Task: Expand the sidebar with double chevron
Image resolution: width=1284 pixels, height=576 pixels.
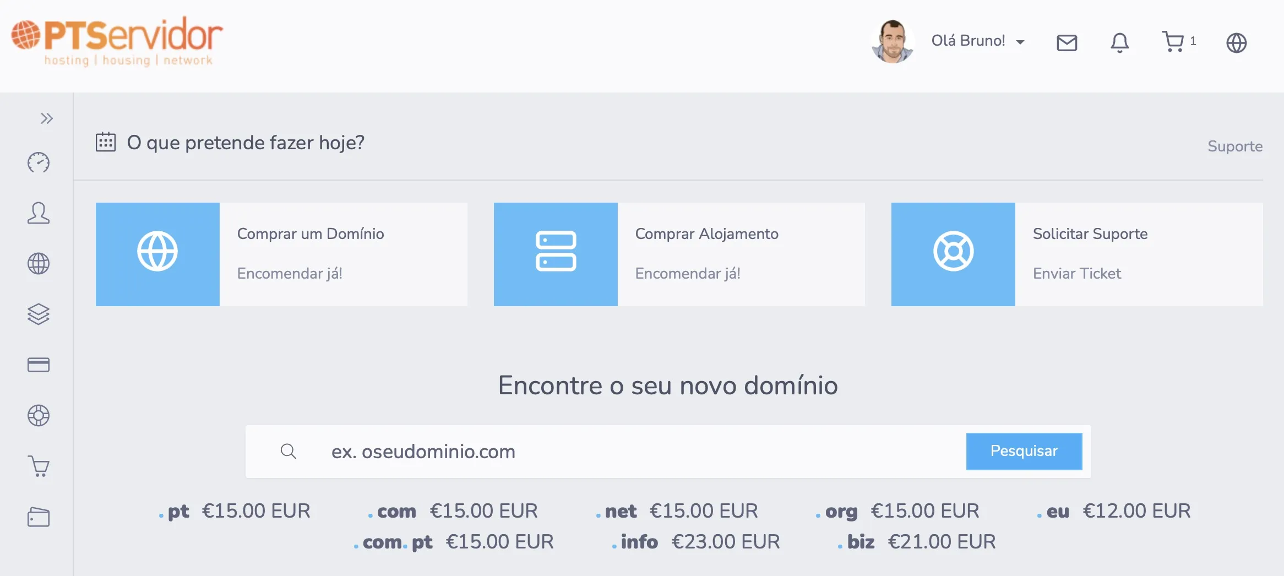Action: point(46,118)
